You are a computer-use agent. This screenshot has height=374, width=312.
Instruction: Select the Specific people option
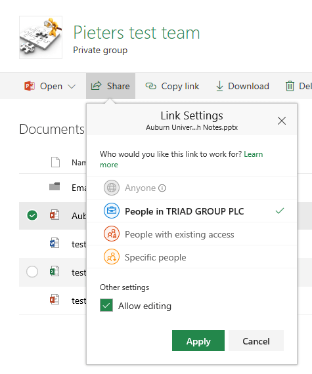[192, 257]
